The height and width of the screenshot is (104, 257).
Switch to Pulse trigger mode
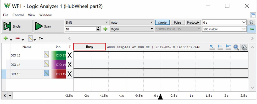click(178, 23)
